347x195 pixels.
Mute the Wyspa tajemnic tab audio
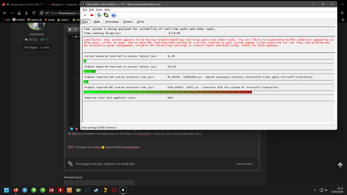point(8,5)
